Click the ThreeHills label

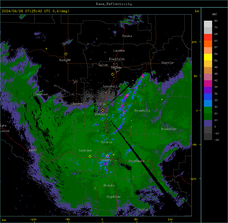(142, 111)
